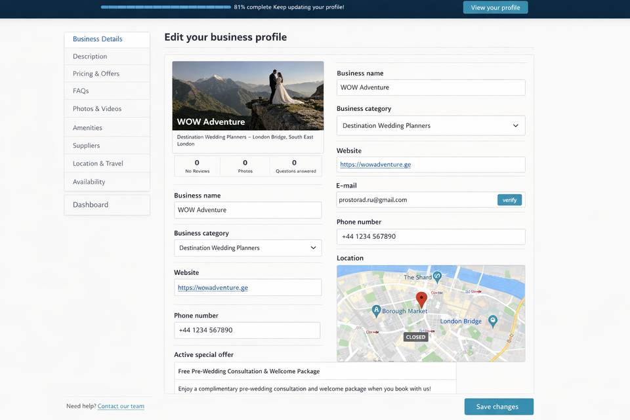This screenshot has height=420, width=630.
Task: Click the London Bridge marker icon
Action: tap(493, 321)
